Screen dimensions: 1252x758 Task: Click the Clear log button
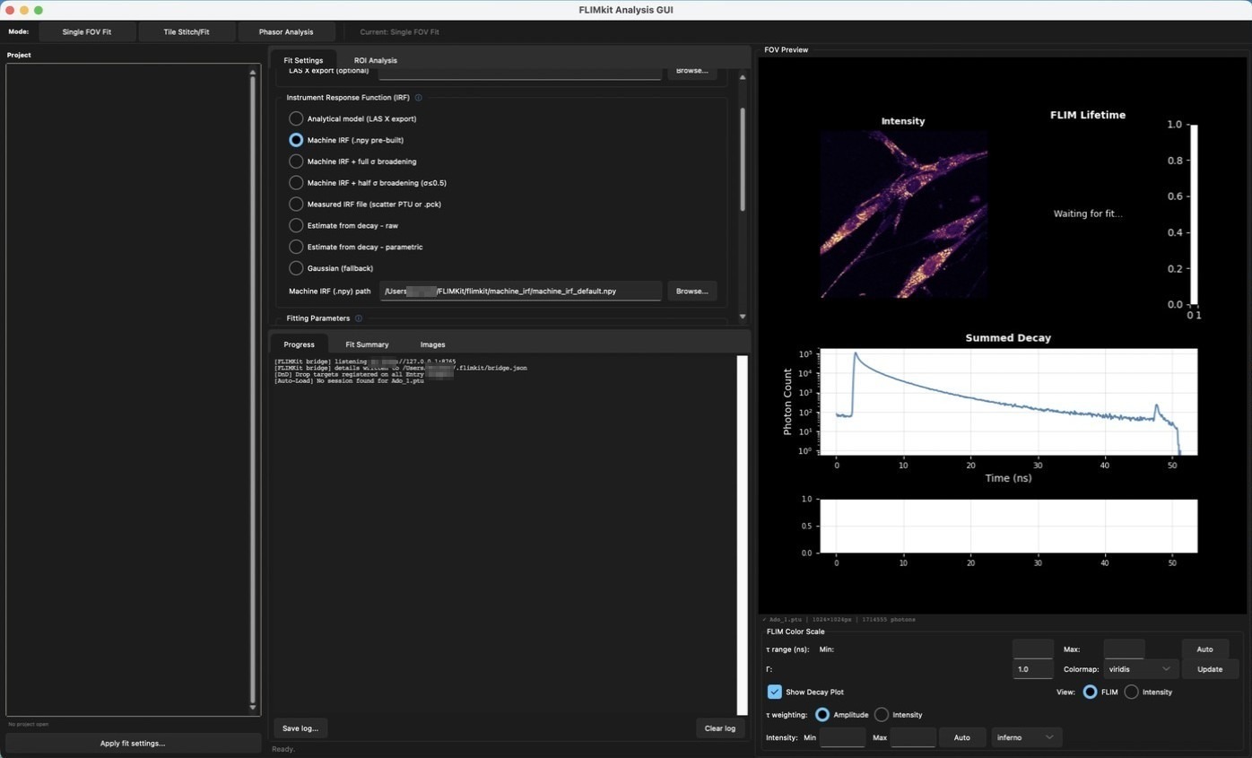[720, 728]
